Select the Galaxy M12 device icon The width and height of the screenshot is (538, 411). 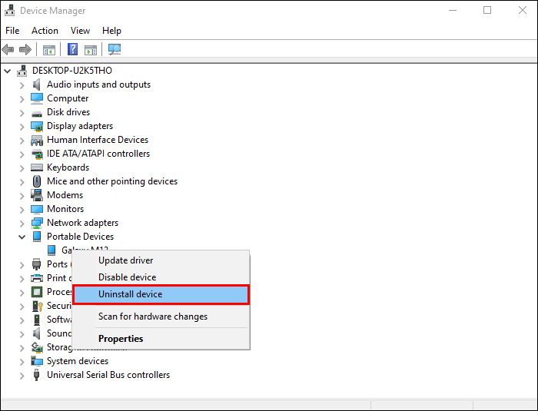[x=51, y=250]
